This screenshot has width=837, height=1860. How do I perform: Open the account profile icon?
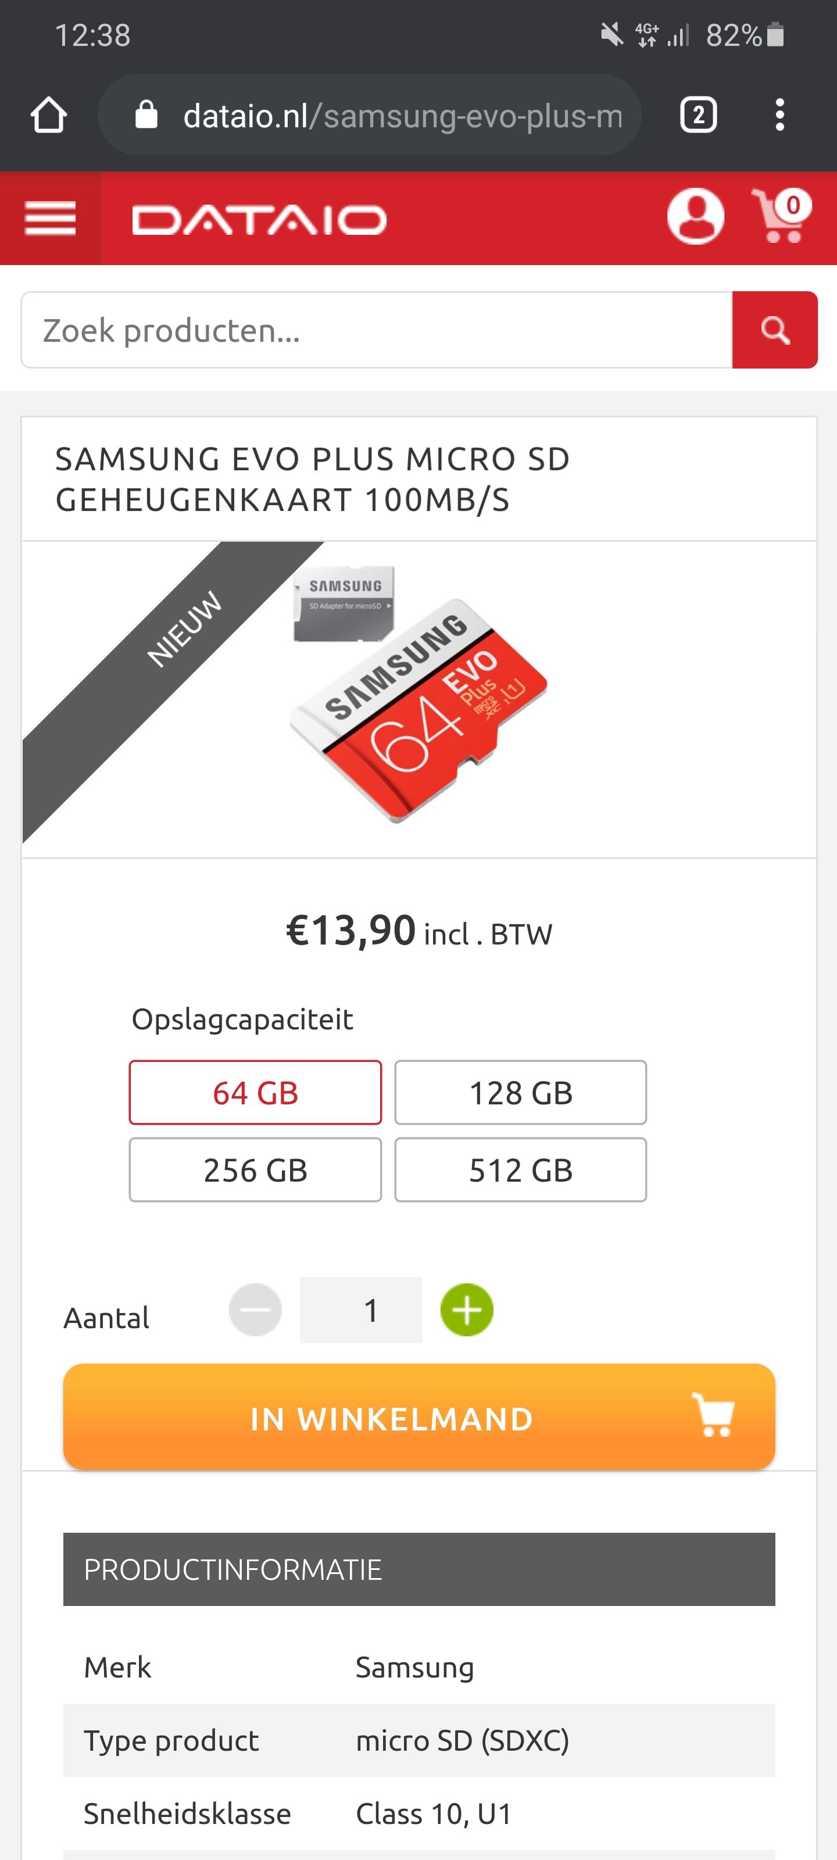click(x=695, y=217)
